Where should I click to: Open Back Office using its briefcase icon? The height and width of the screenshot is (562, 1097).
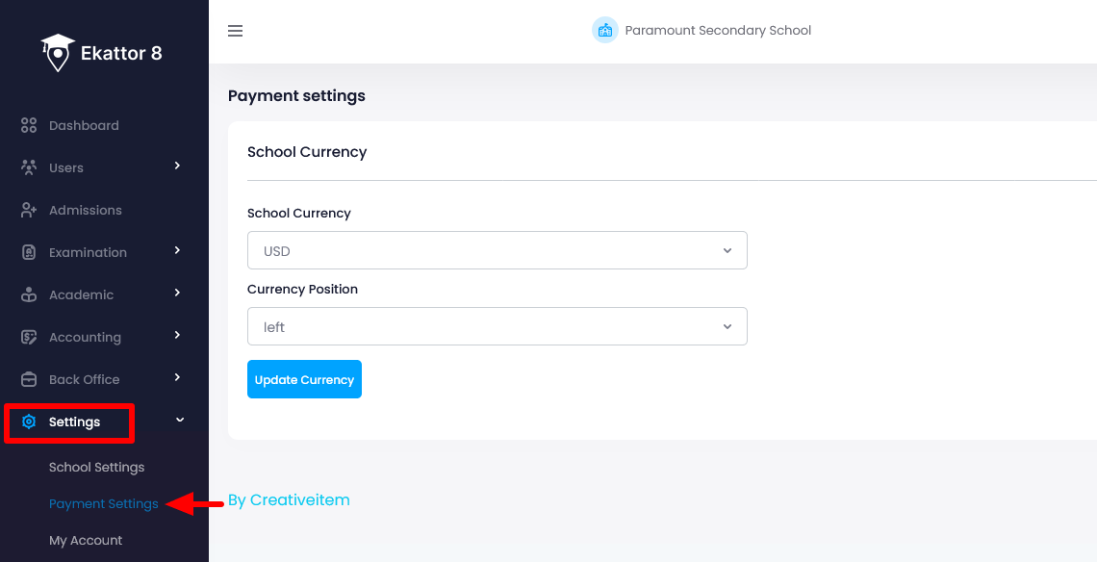[29, 379]
